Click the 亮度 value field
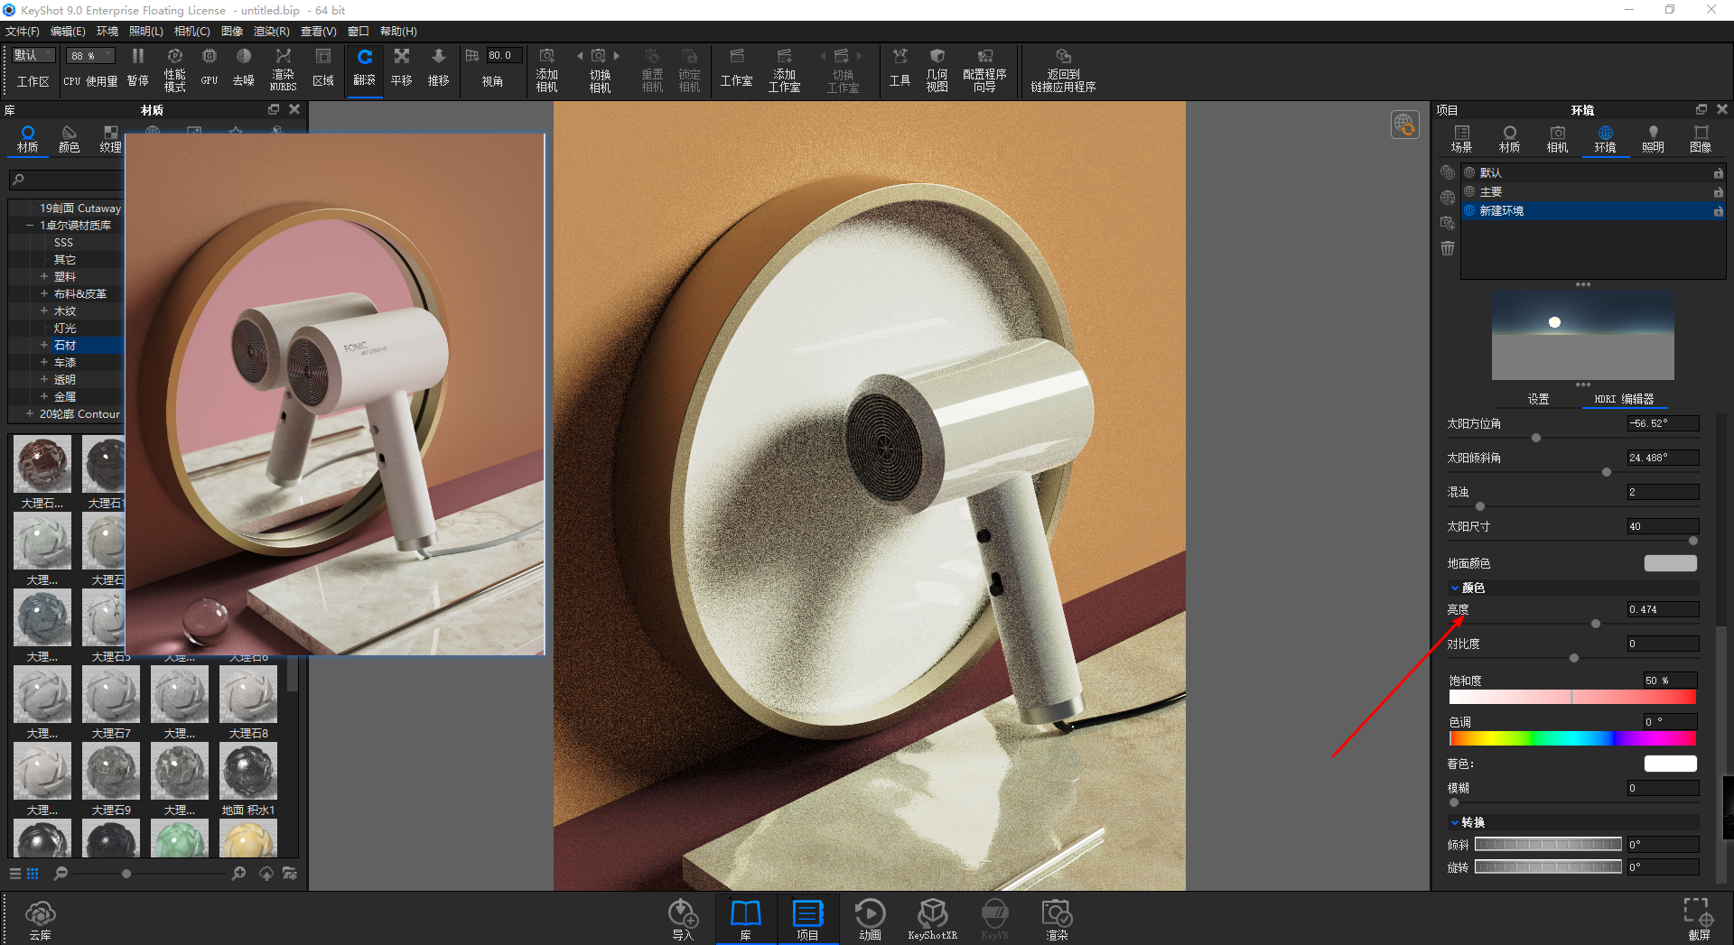 click(1663, 609)
